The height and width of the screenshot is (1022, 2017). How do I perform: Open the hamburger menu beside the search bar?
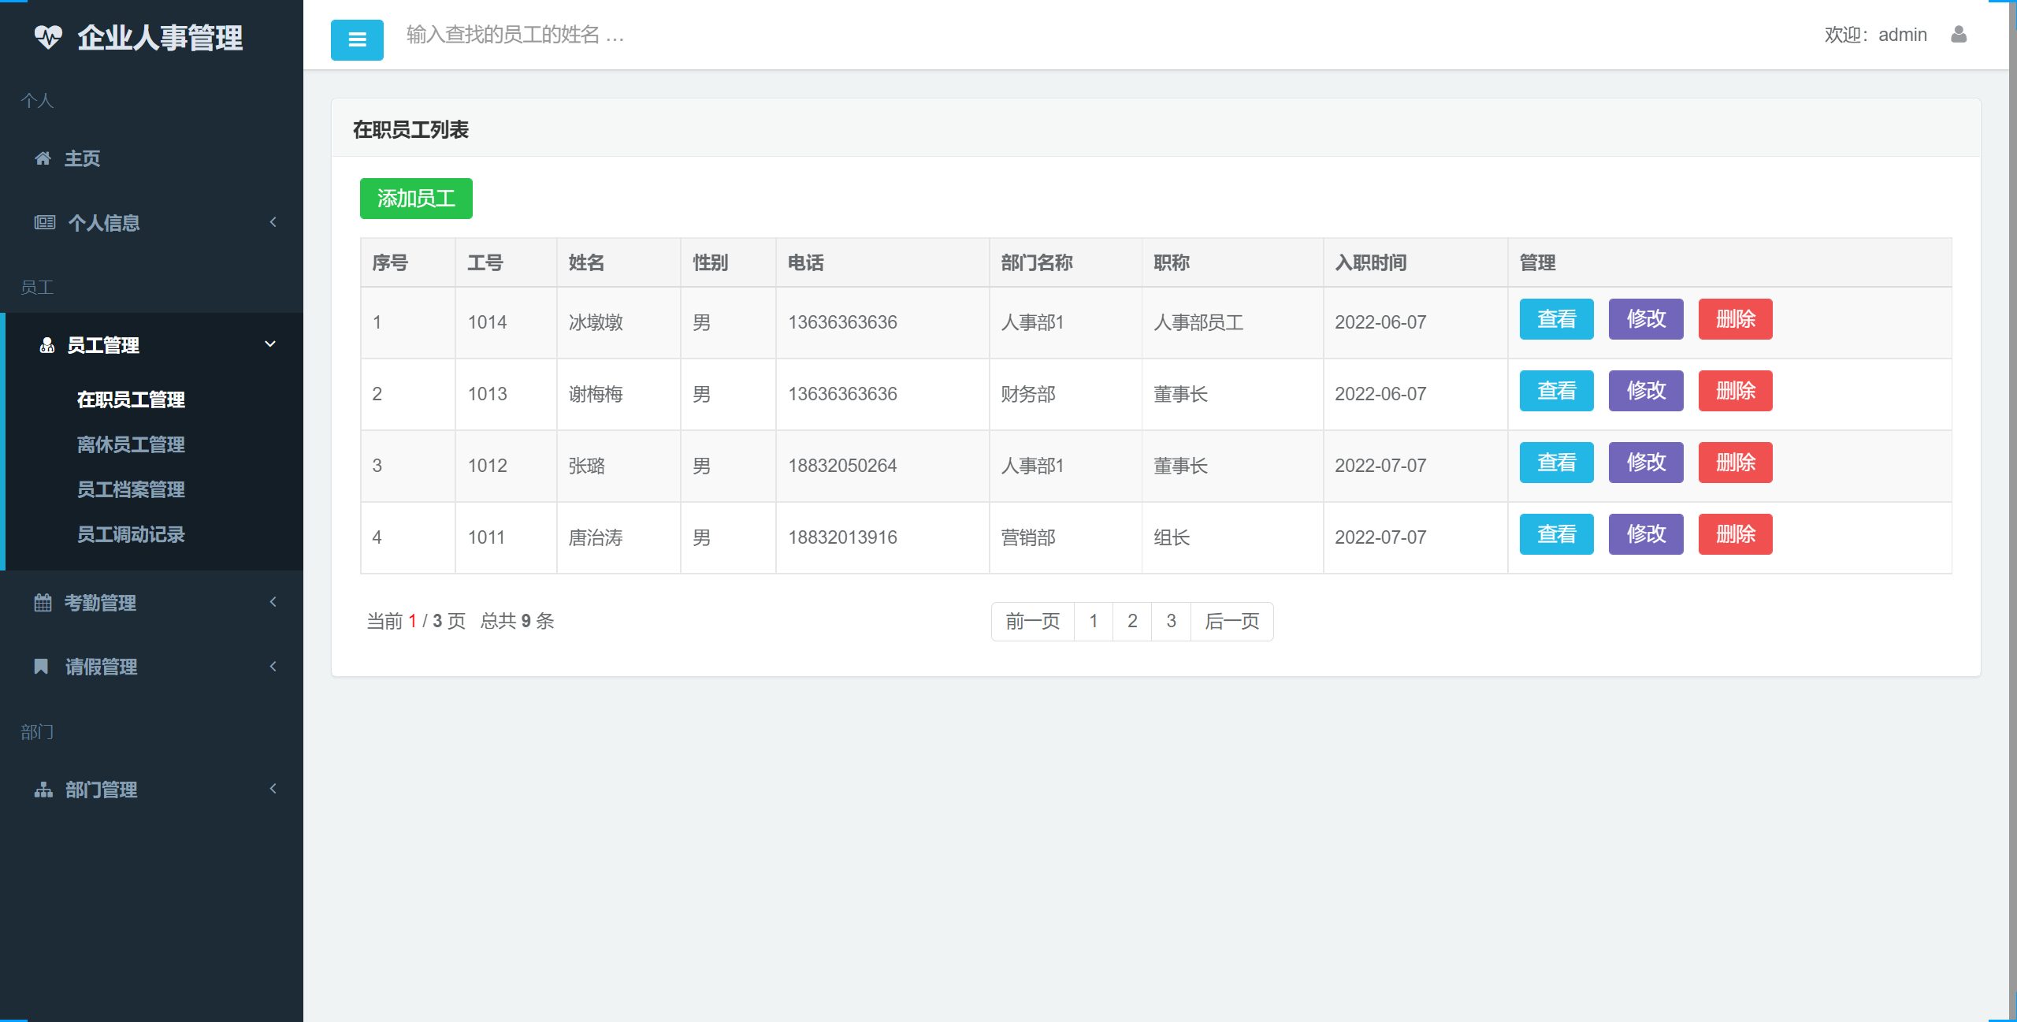coord(356,39)
